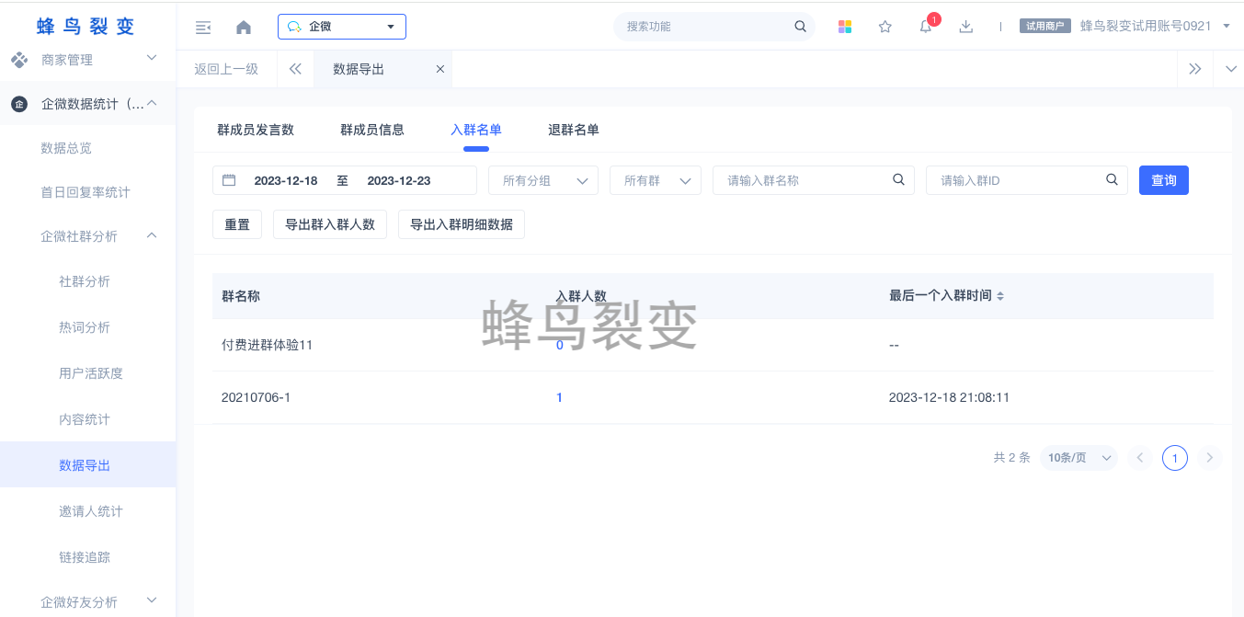Collapse 企微社群分析 sidebar section

153,236
